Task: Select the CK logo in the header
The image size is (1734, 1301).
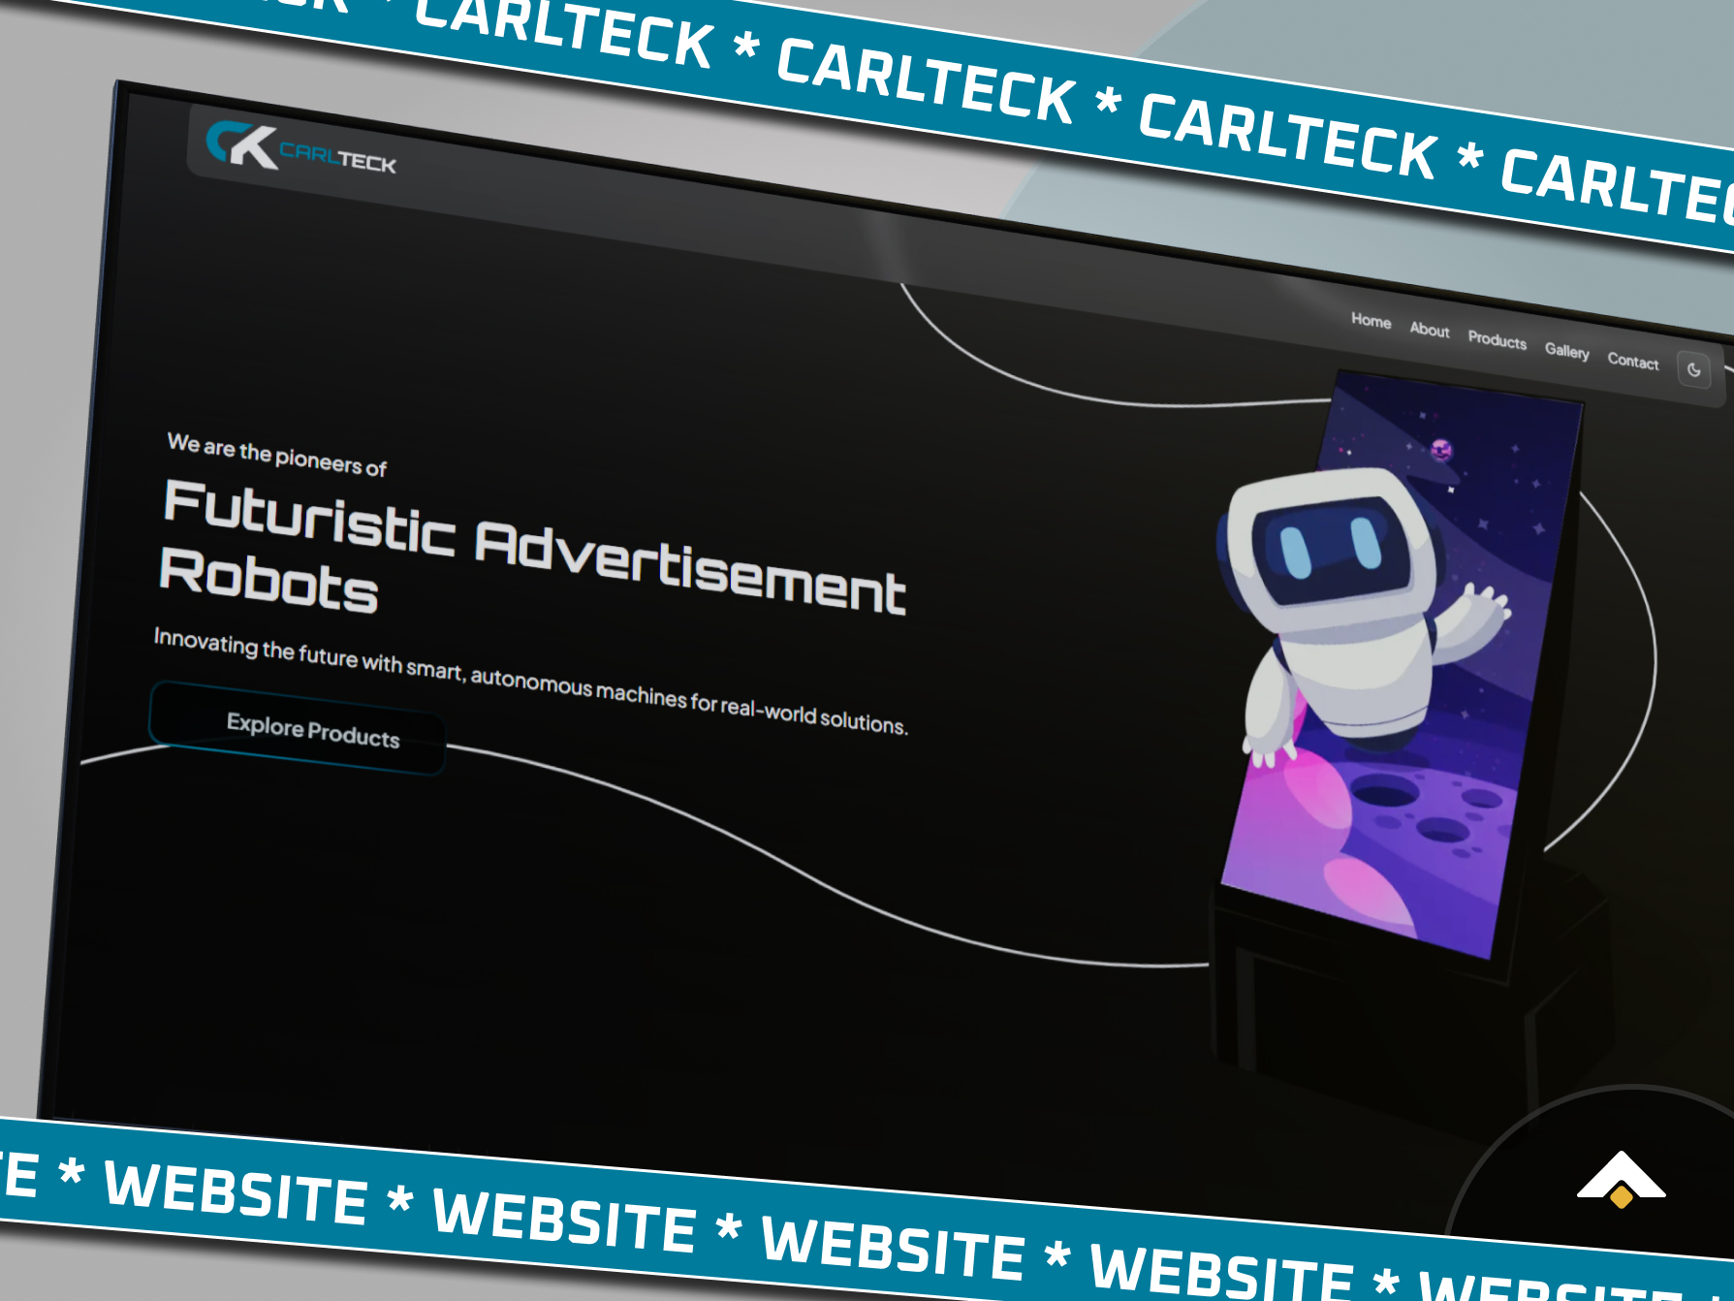Action: pyautogui.click(x=238, y=145)
